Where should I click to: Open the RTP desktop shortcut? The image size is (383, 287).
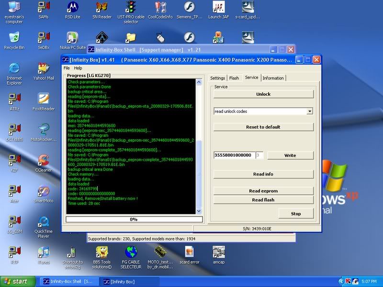14,255
